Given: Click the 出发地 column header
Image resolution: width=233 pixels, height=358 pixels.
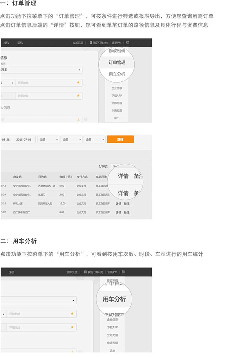Looking at the screenshot, I should (x=17, y=177).
